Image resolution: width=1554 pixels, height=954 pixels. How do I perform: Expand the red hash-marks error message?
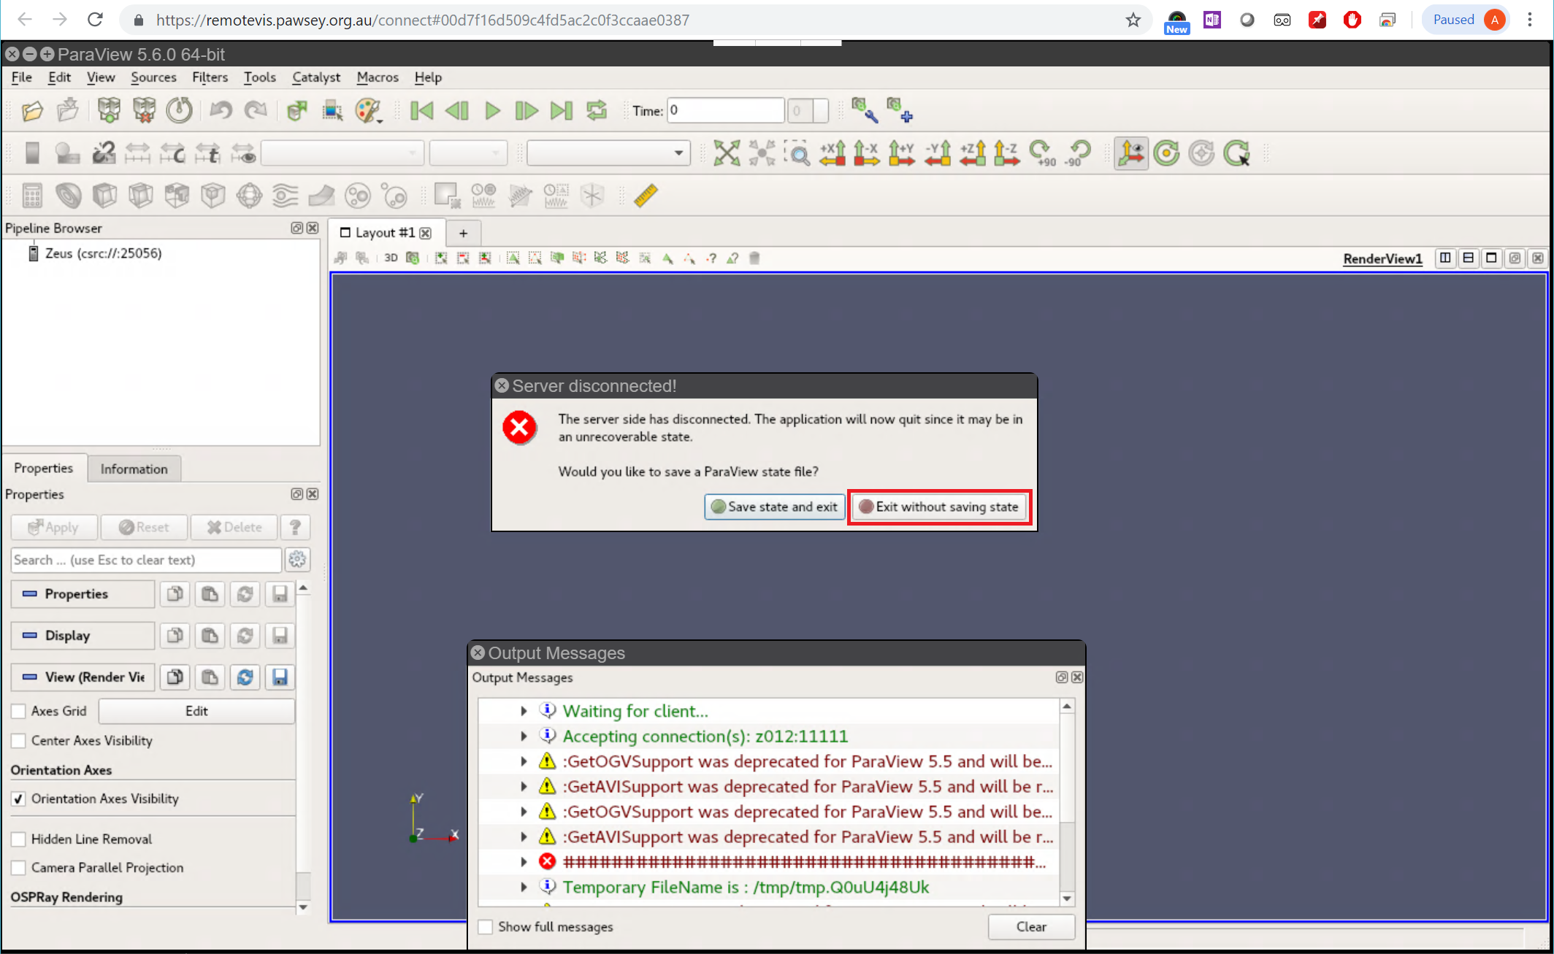524,862
